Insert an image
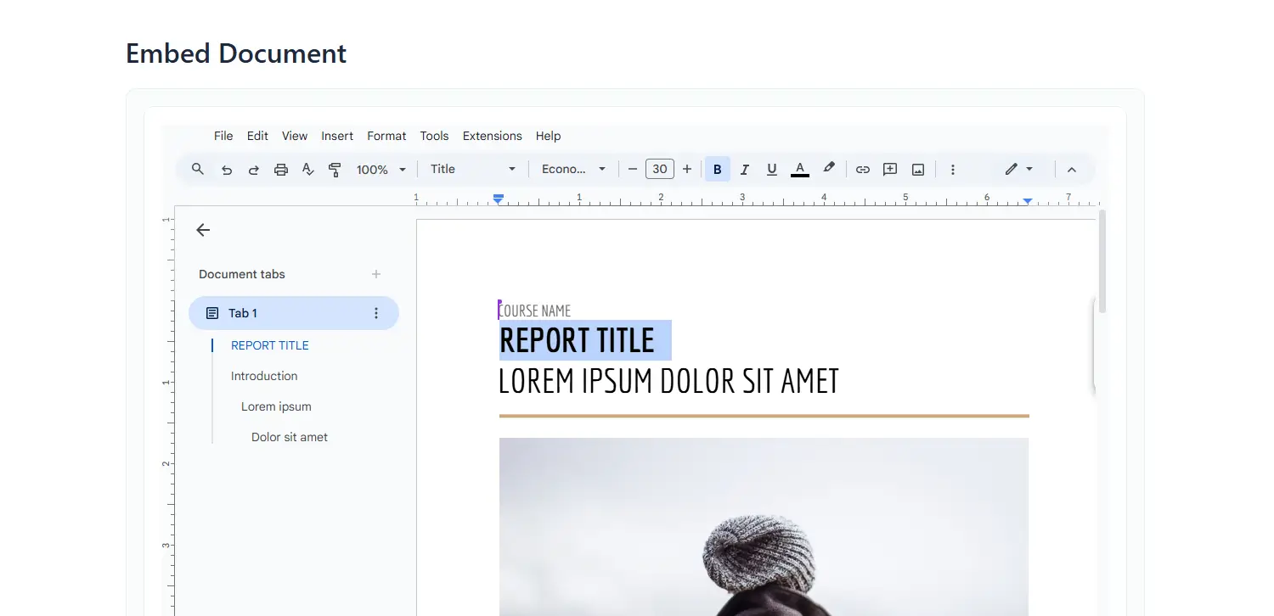 917,169
